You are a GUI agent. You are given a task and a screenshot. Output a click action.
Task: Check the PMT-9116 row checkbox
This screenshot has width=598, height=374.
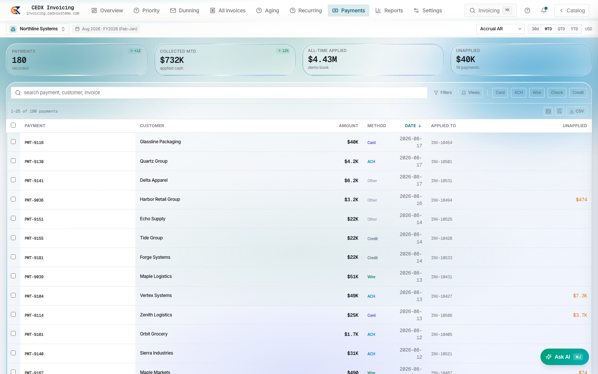(x=13, y=142)
